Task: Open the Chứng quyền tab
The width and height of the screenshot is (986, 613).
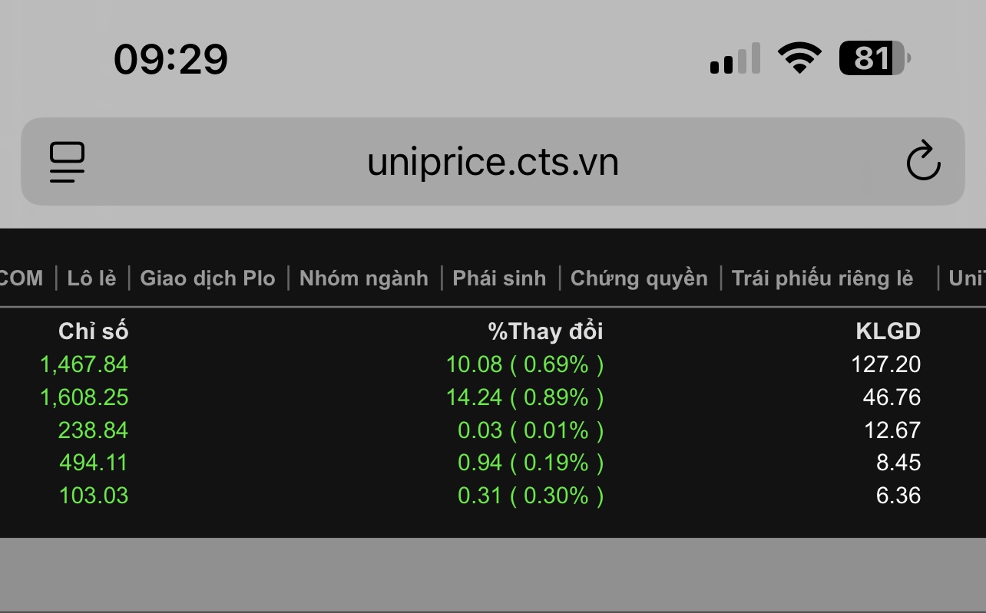Action: pos(639,278)
